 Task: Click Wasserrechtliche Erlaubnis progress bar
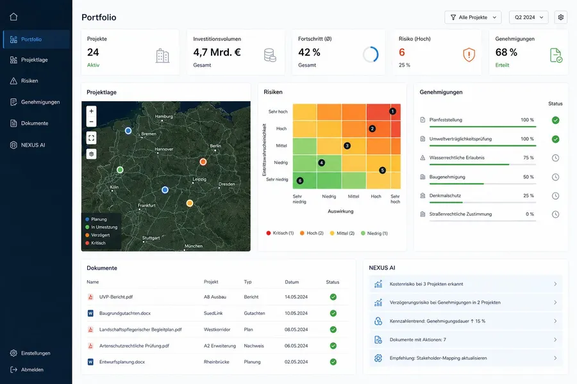coord(482,164)
